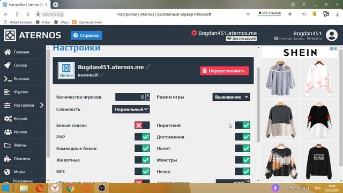Click the red server status icon in header
This screenshot has width=343, height=193.
point(194,33)
